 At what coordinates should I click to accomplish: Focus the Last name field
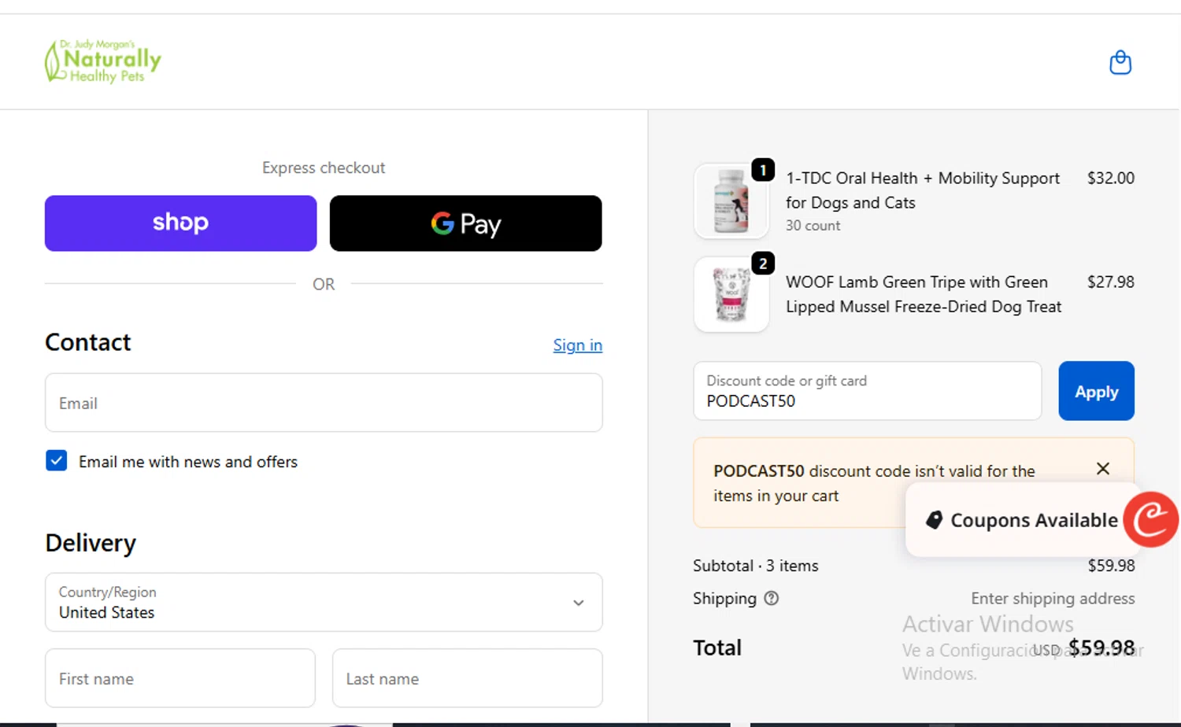[x=468, y=678]
